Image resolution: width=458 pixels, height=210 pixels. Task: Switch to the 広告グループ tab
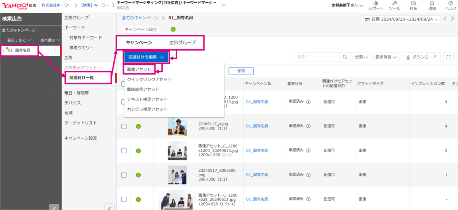click(x=182, y=43)
